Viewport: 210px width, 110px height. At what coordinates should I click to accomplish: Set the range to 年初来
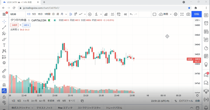tap(51, 101)
